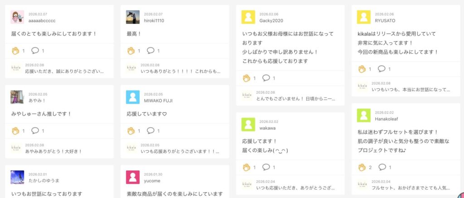Viewport: 464px width, 198px height.
Task: Click username MIWAKO FUJI
Action: pos(158,101)
